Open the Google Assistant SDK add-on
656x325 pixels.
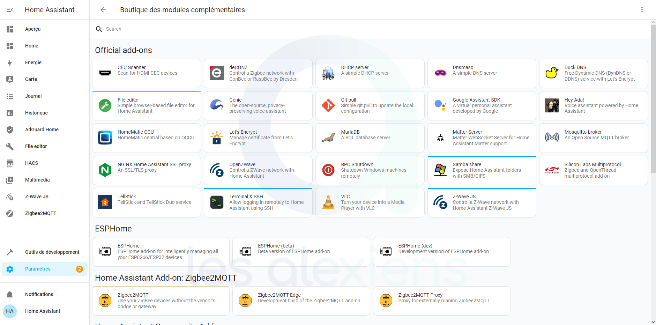pyautogui.click(x=482, y=106)
